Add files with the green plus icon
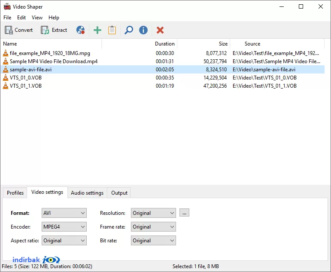 (97, 30)
